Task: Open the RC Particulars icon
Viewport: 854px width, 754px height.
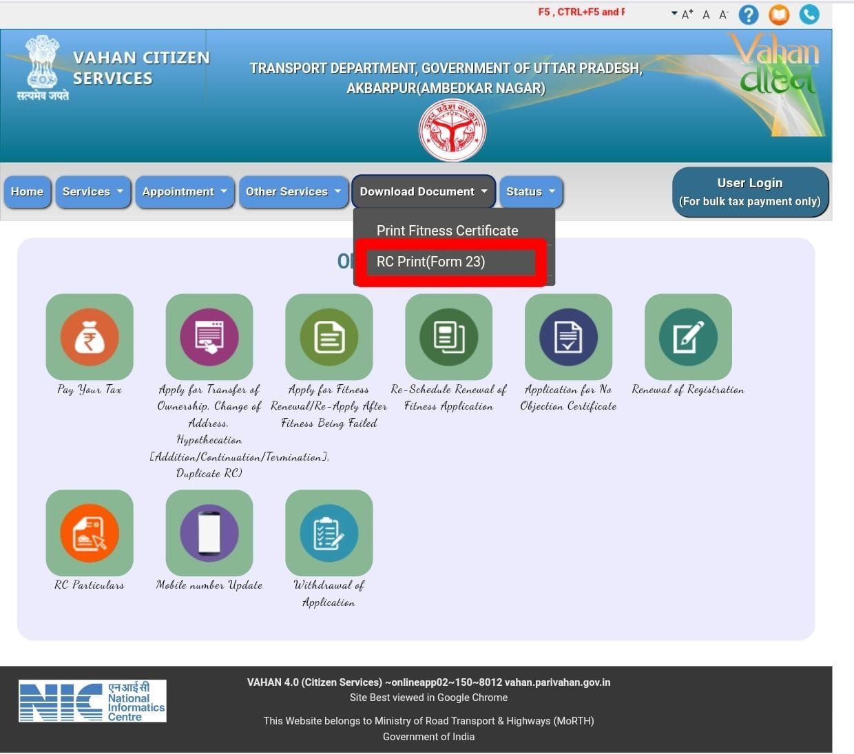Action: tap(90, 533)
